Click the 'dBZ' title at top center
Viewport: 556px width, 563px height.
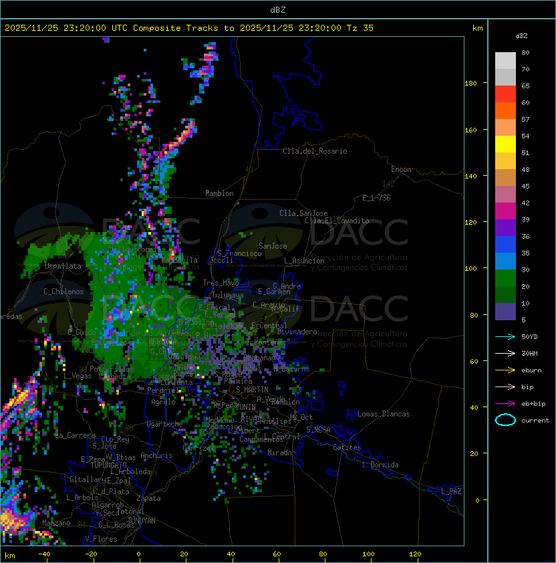278,10
